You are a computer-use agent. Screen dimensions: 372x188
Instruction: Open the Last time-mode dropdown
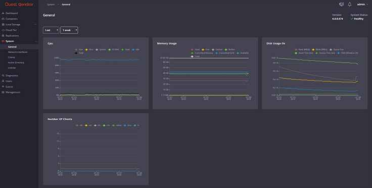[x=51, y=30]
